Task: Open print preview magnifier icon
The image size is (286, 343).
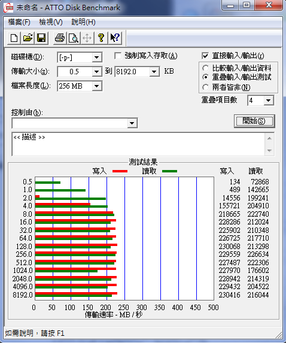Action: (74, 38)
